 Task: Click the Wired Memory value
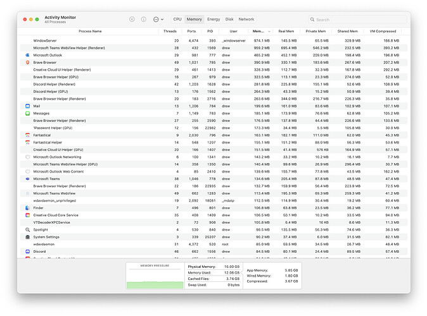pos(291,276)
